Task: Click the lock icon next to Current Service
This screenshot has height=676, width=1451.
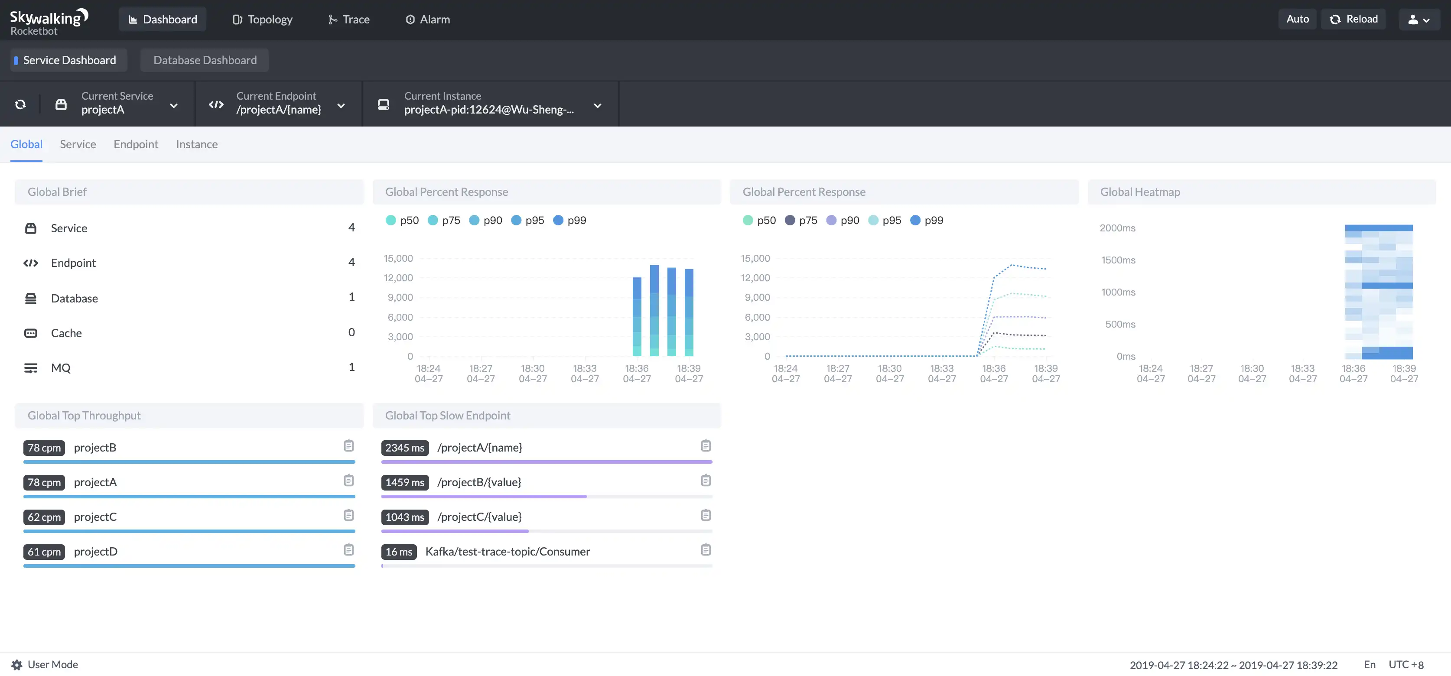Action: click(60, 103)
